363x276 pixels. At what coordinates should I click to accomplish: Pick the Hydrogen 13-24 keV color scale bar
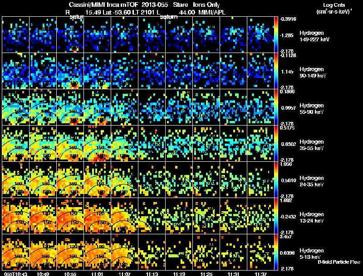[276, 216]
